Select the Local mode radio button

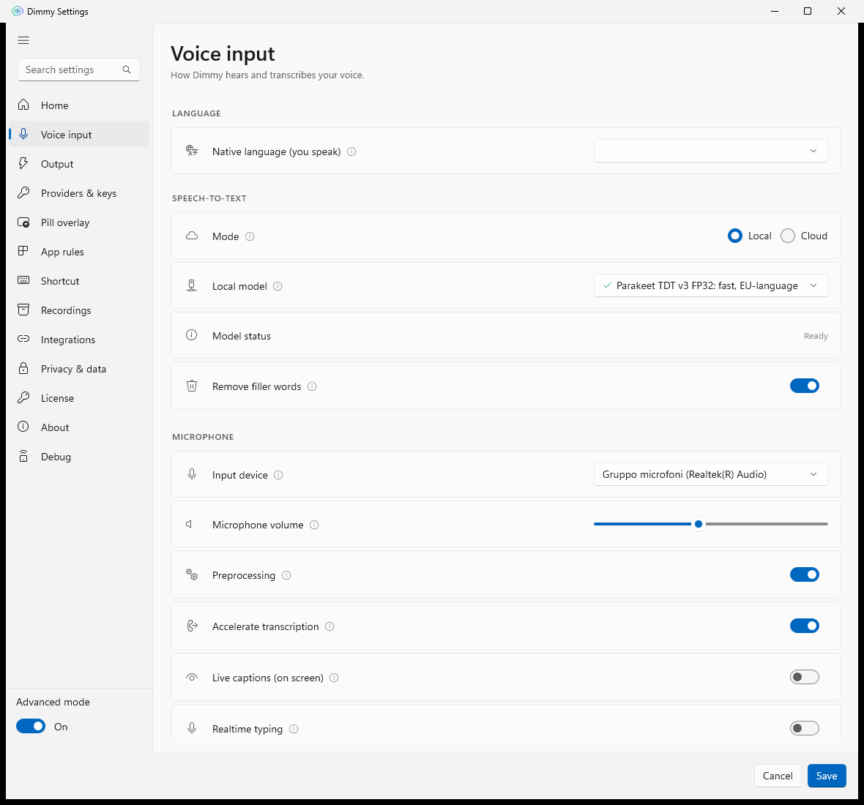coord(735,236)
